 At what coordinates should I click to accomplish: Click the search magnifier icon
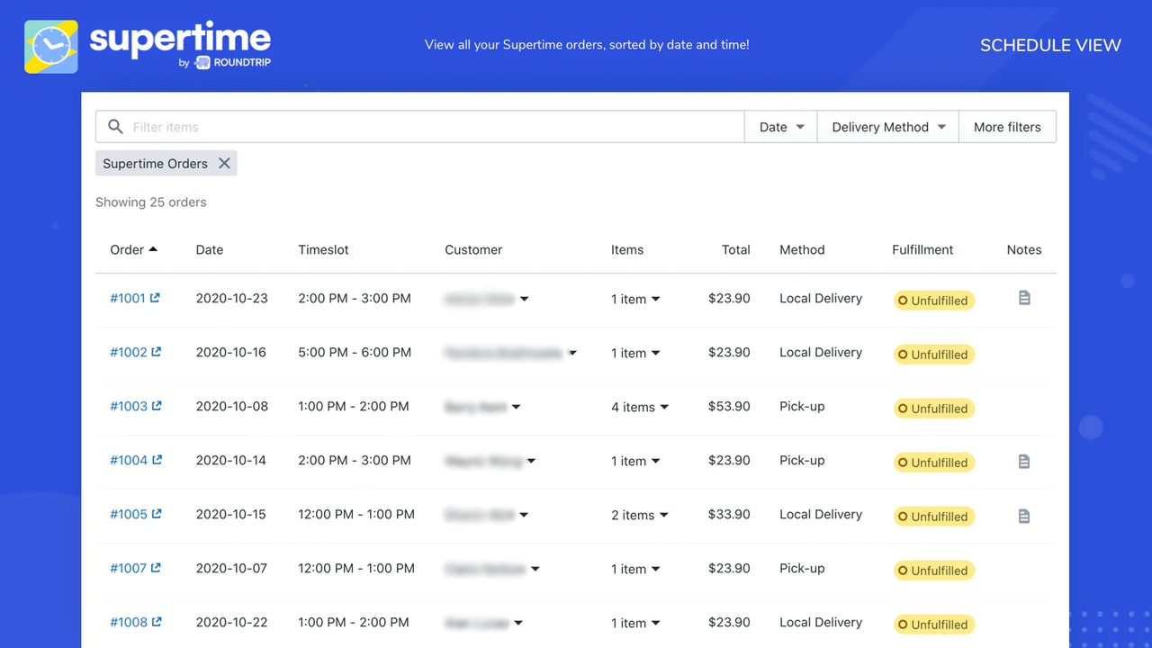click(x=113, y=126)
